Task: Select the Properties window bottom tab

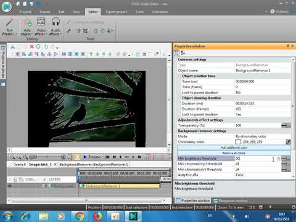Action: (x=193, y=200)
